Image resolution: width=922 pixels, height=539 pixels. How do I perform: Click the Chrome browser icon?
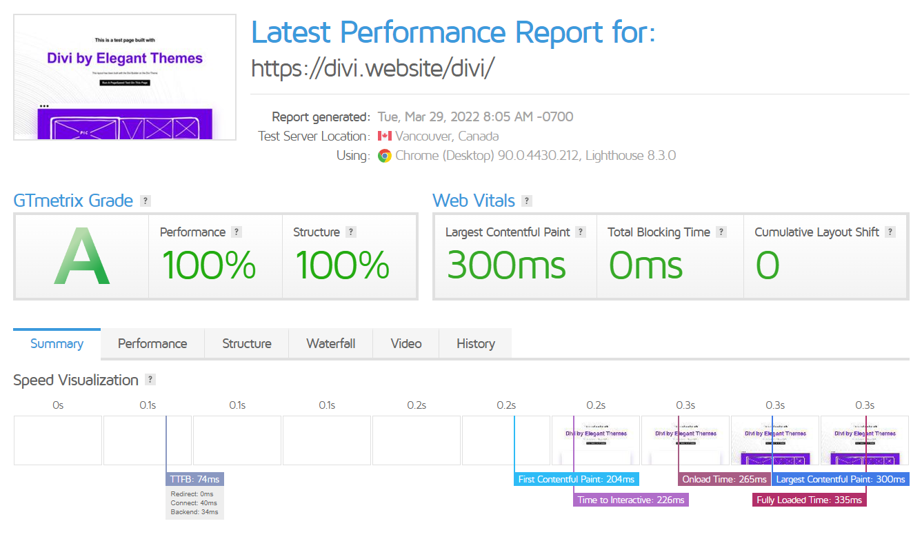(384, 156)
